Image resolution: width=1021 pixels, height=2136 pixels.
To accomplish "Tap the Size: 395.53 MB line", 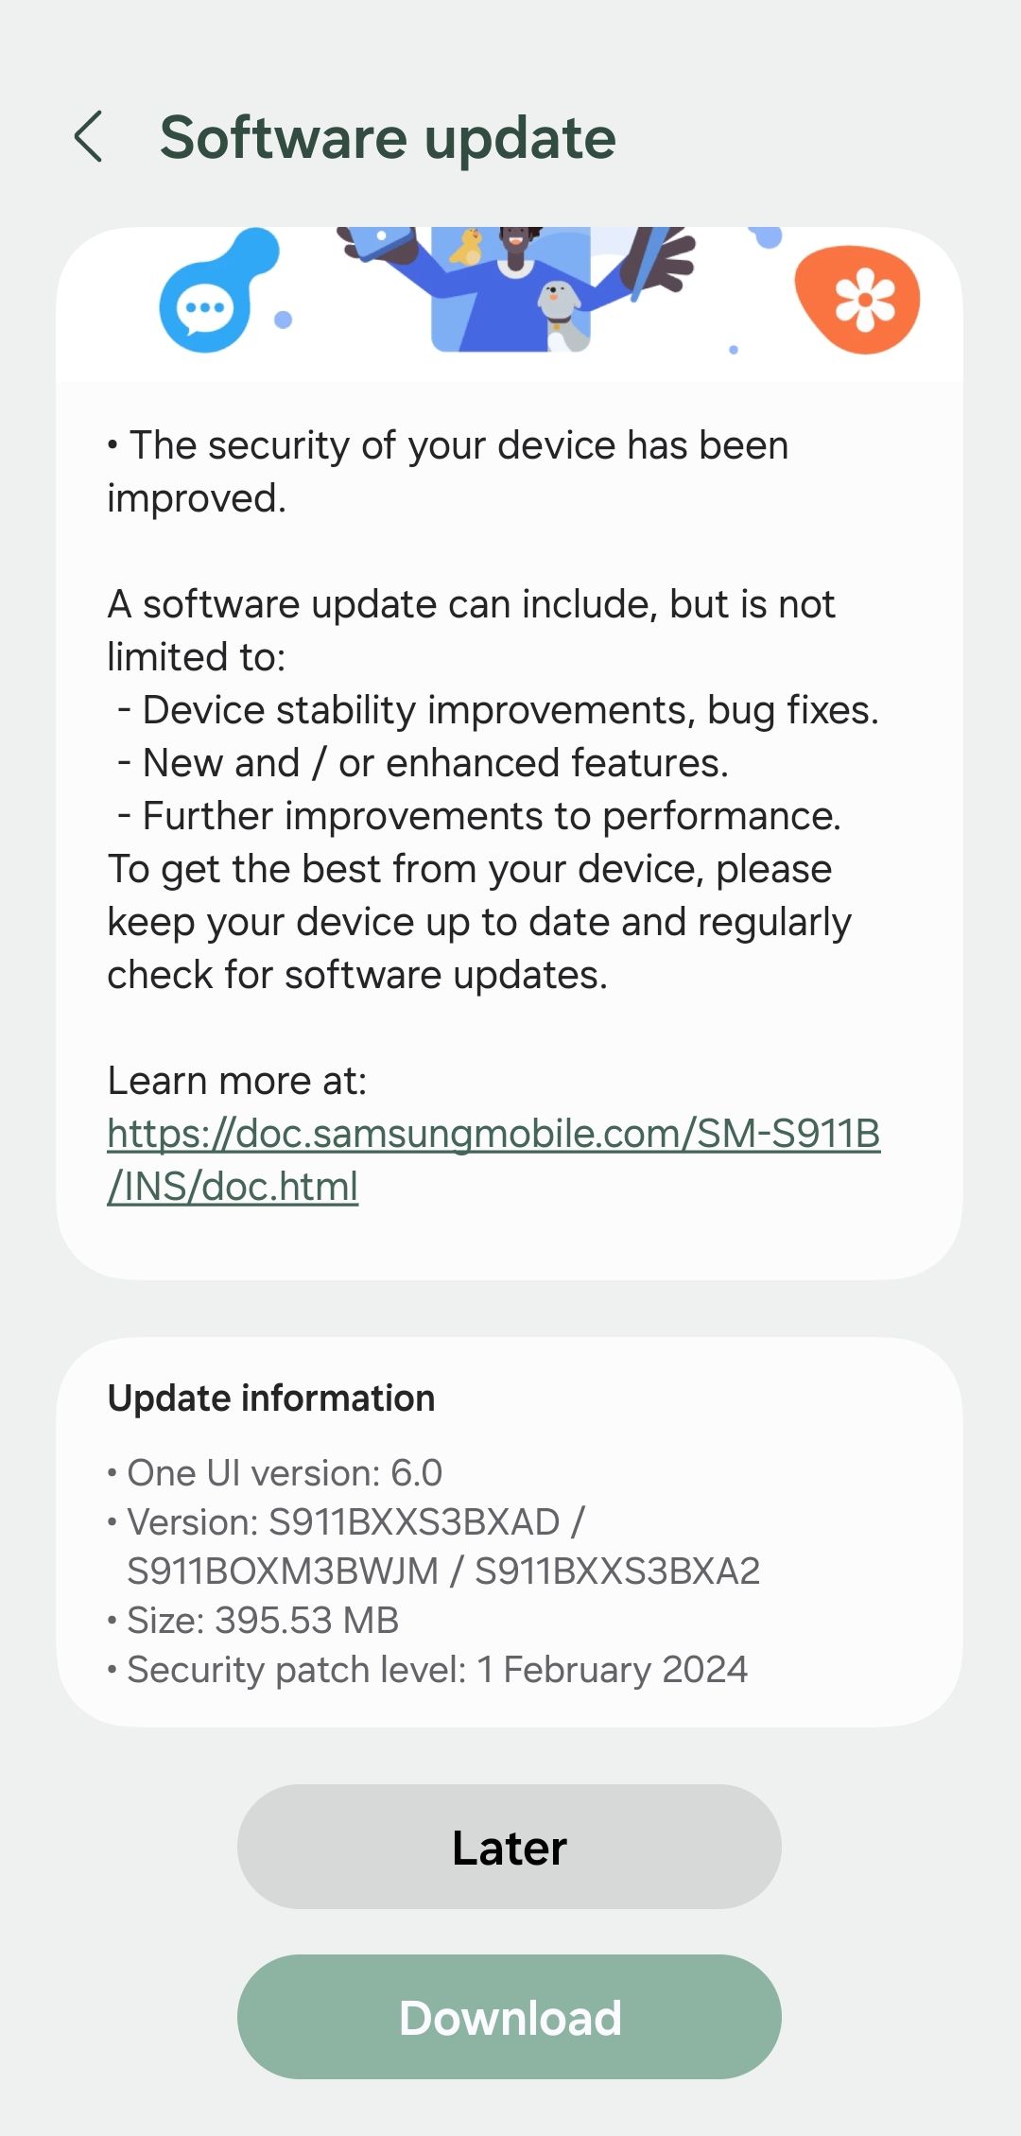I will click(253, 1620).
